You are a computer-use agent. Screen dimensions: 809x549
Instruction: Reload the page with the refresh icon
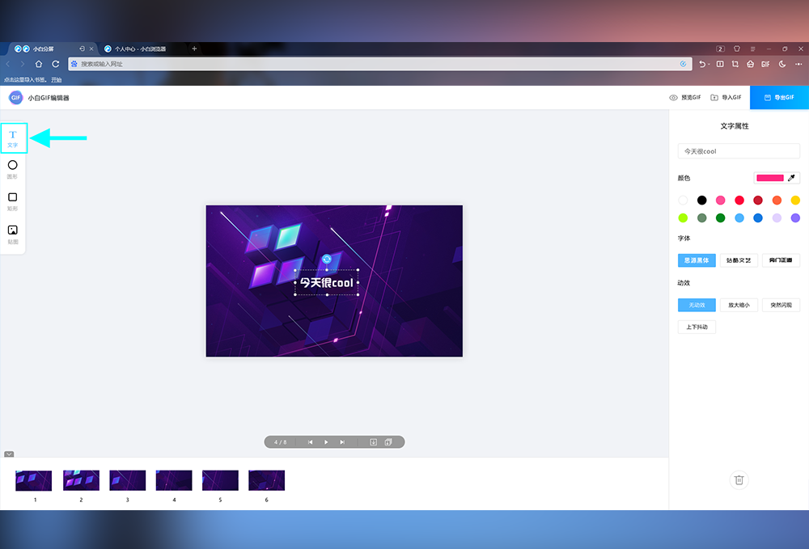[x=55, y=64]
